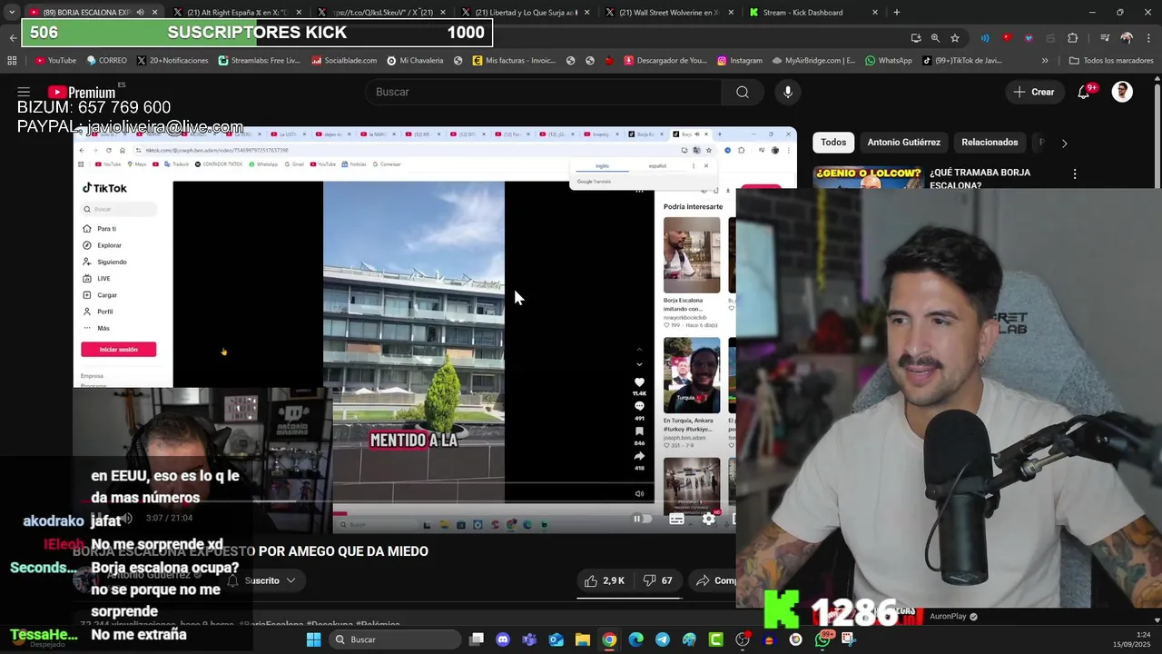Select the Relacionados filter chip

pyautogui.click(x=990, y=143)
